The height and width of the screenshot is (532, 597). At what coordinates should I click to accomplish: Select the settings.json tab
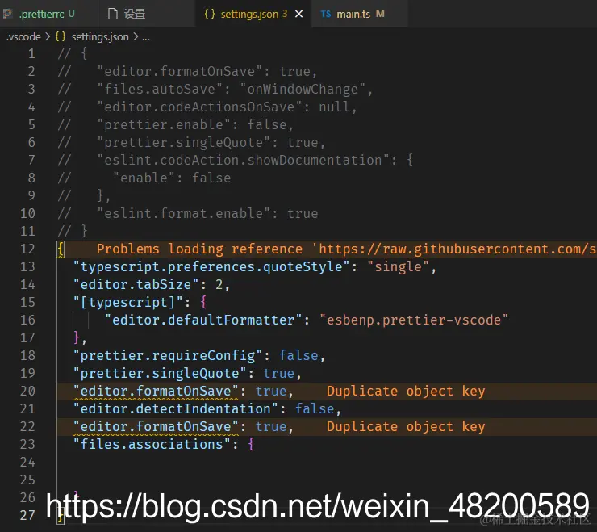pyautogui.click(x=253, y=14)
